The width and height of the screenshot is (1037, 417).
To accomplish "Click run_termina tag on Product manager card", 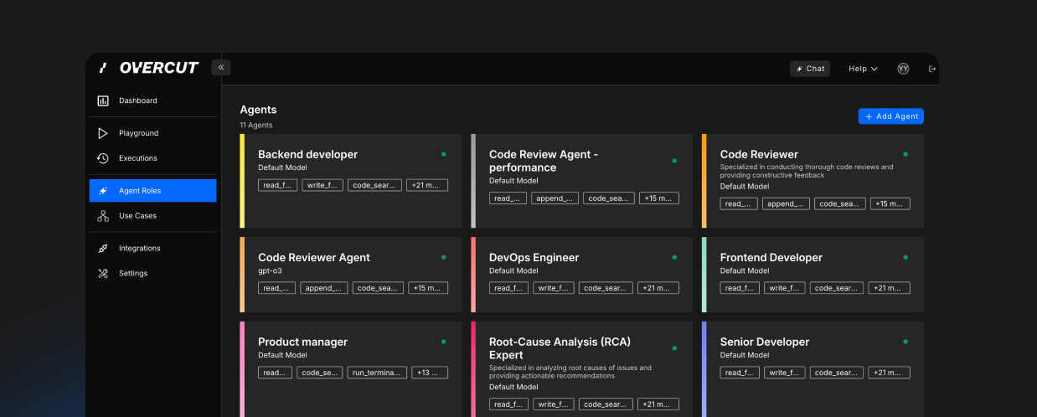I will click(x=377, y=373).
